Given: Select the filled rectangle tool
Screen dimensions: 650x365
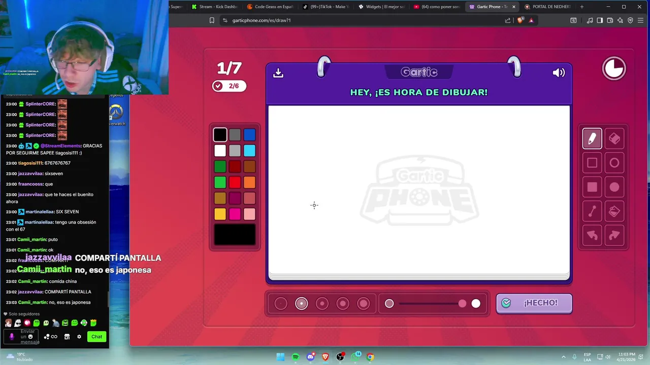Looking at the screenshot, I should click(x=592, y=187).
